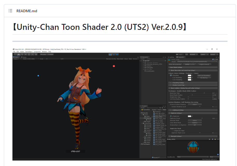
Task: Select the Rect tool in Unity toolbar
Action: [29, 54]
